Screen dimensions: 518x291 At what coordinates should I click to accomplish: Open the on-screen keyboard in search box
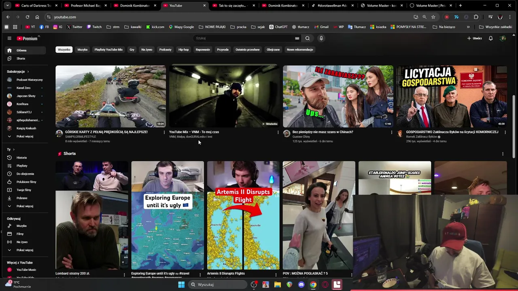[x=297, y=38]
